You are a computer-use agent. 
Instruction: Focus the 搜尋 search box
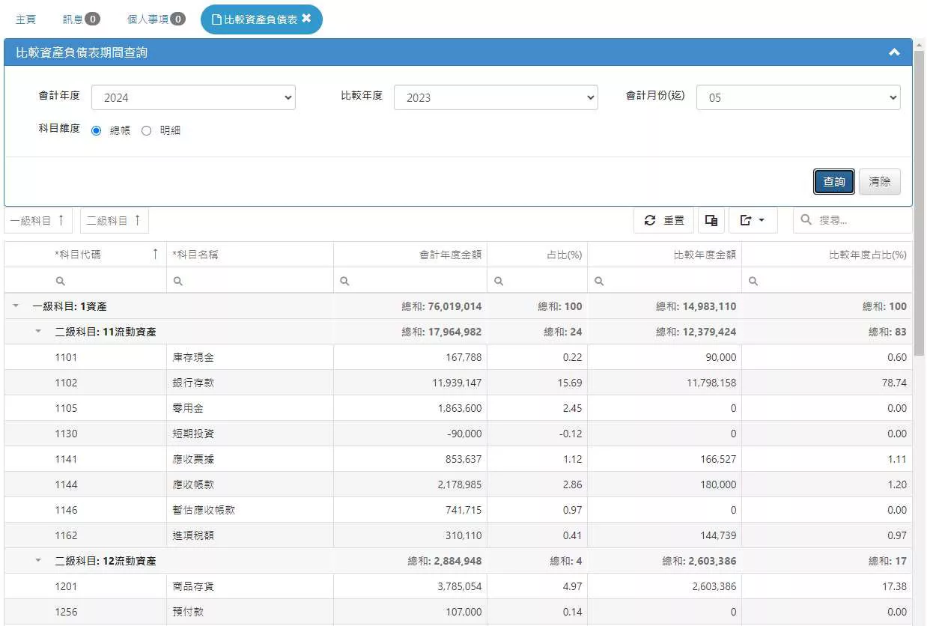853,220
